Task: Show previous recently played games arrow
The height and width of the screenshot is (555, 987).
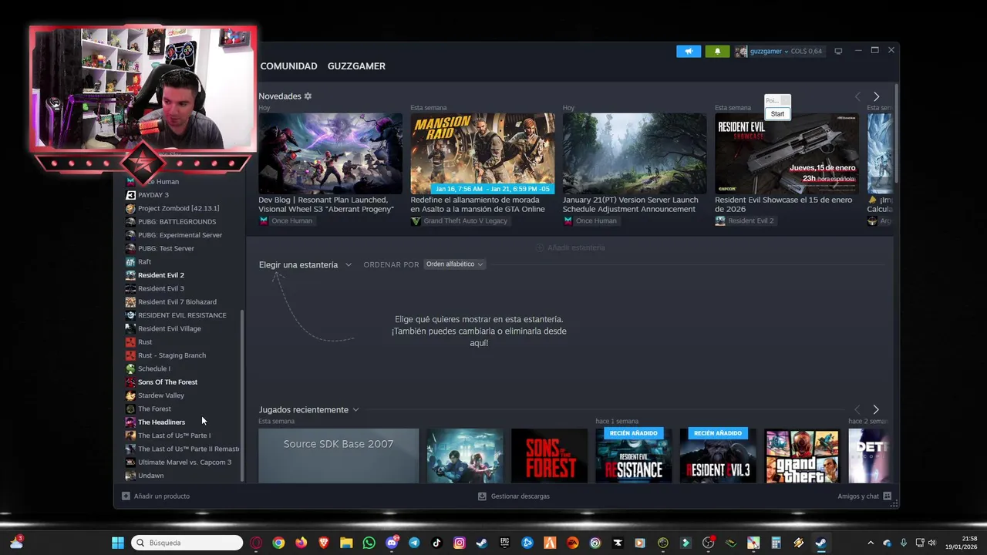Action: 857,409
